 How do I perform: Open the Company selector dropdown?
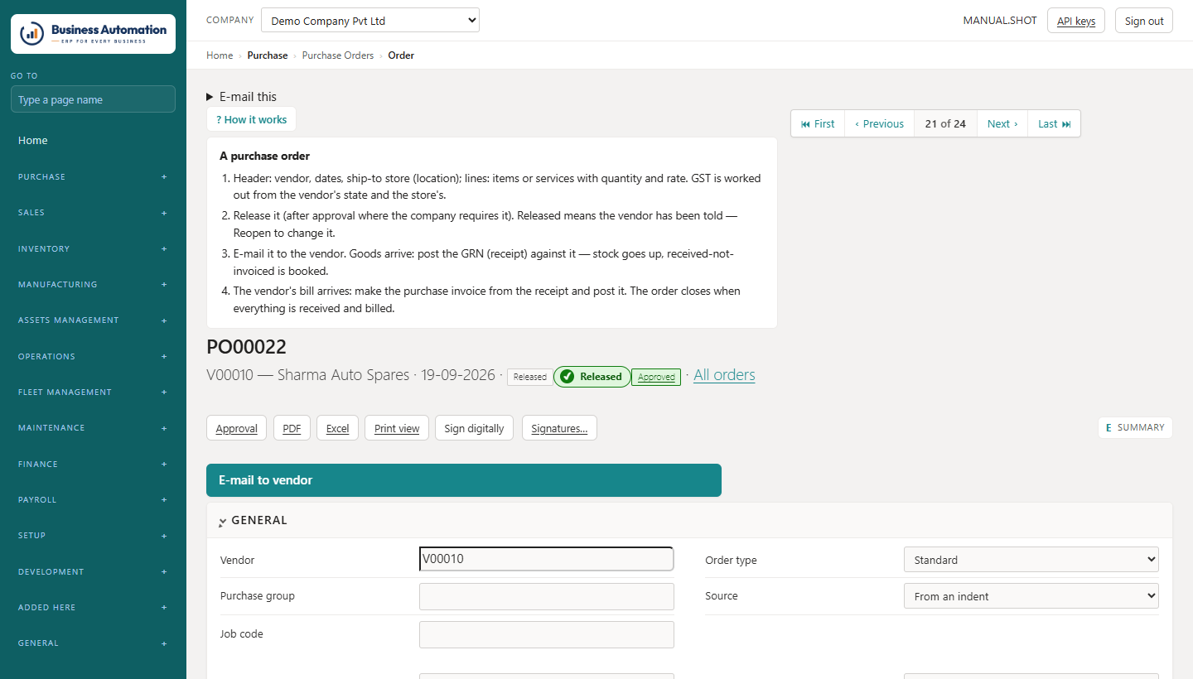[370, 21]
